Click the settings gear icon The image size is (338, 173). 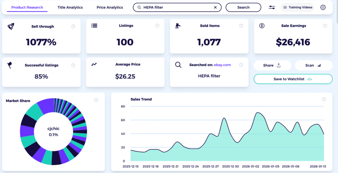tap(323, 7)
